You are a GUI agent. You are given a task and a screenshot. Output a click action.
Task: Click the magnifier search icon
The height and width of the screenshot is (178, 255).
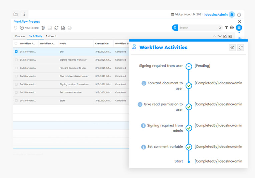point(220,28)
